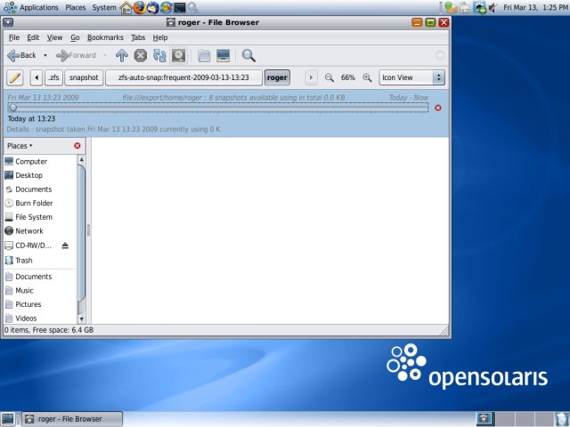
Task: Open the Go menu
Action: click(x=75, y=37)
